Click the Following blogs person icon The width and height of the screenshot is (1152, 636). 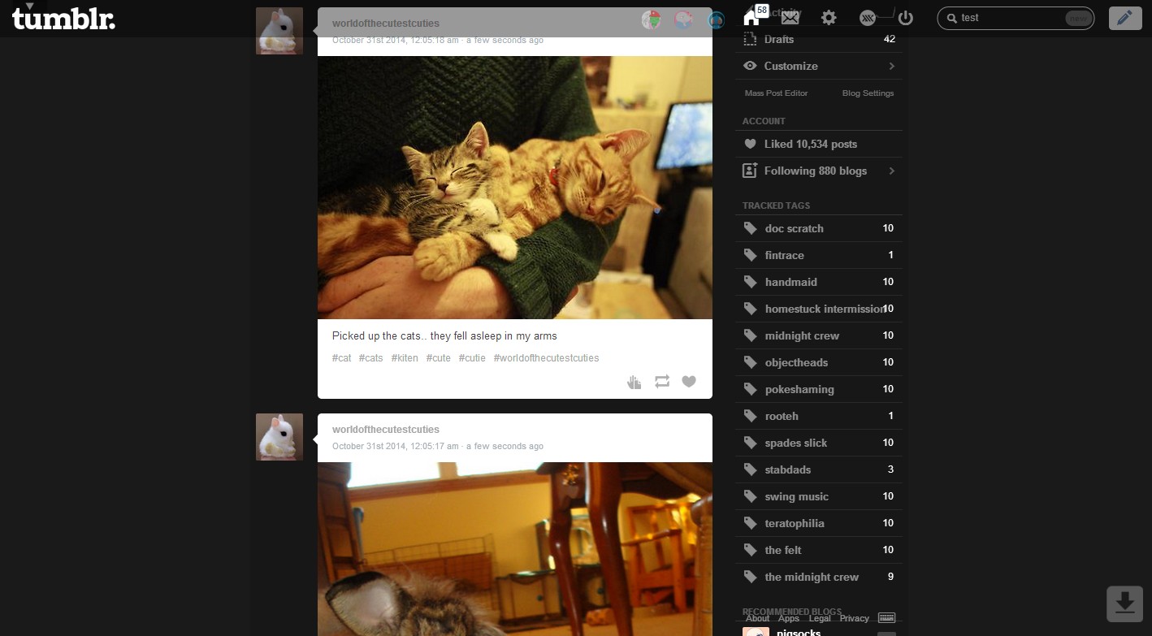[x=750, y=171]
